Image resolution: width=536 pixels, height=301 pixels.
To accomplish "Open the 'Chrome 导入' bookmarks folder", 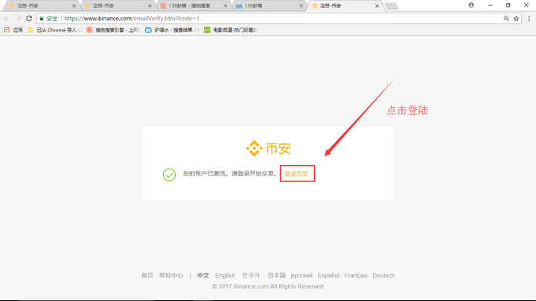I will (x=54, y=30).
